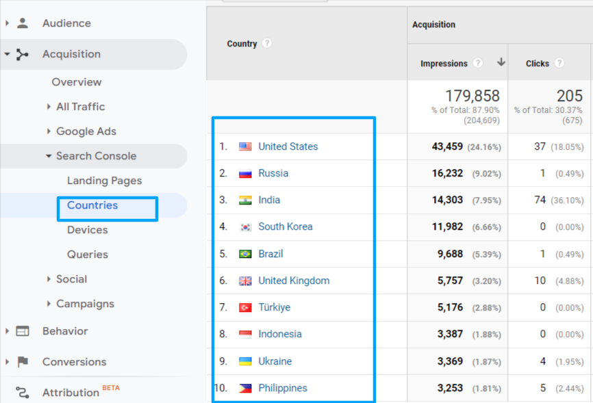Click the Acquisition Overview entry
Image resolution: width=593 pixels, height=403 pixels.
coord(76,82)
